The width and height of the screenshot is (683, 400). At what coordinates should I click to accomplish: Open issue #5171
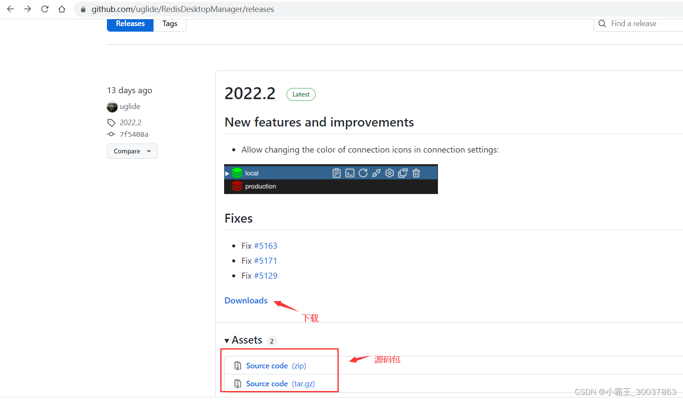[x=266, y=261]
